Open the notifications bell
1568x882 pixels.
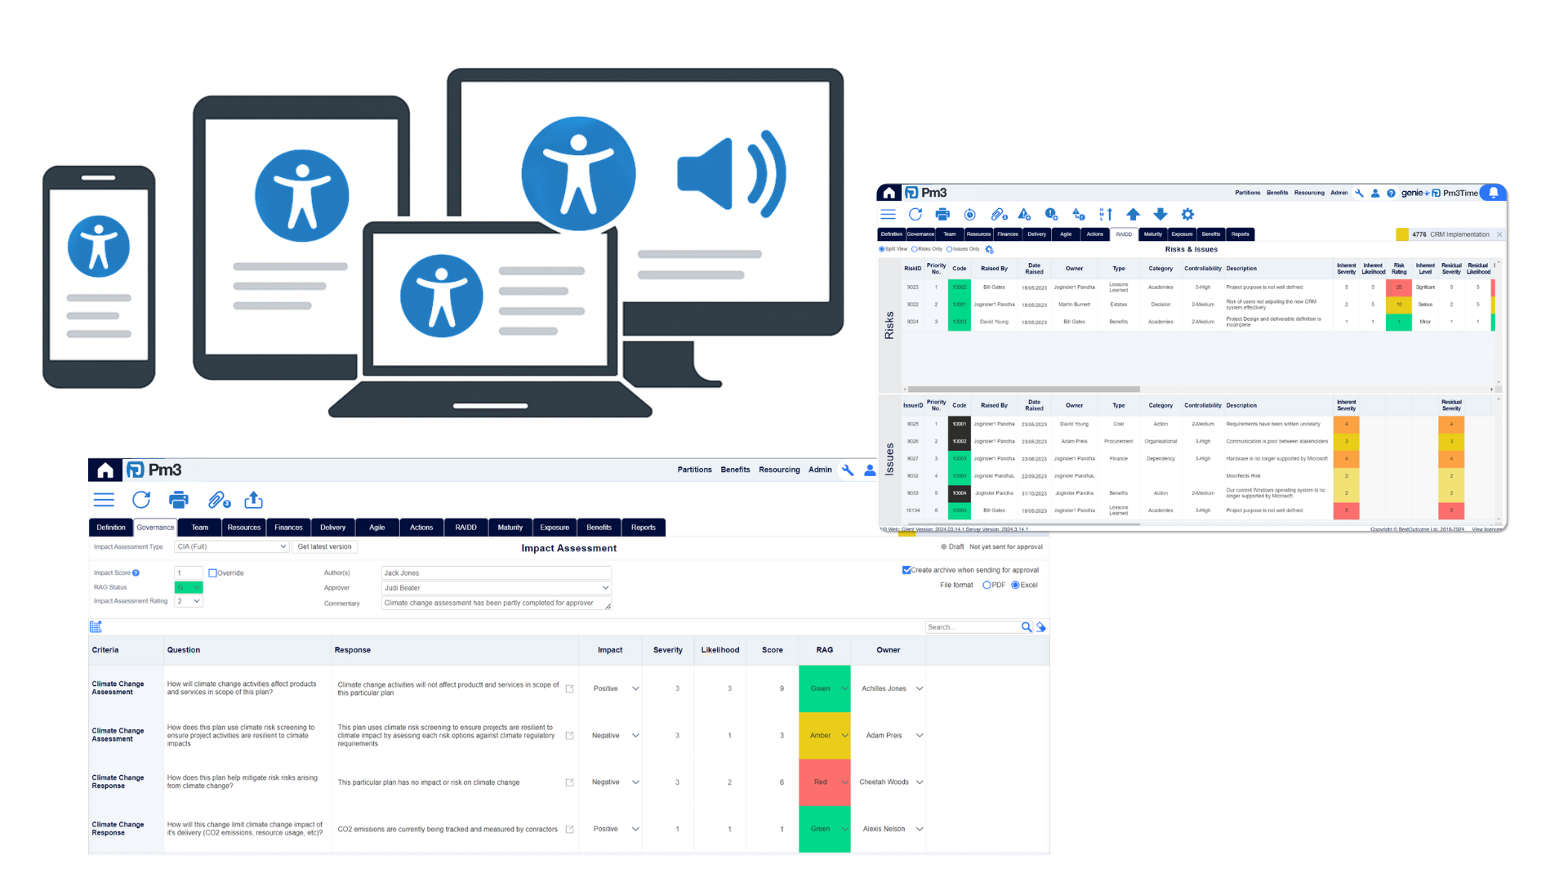[1494, 193]
